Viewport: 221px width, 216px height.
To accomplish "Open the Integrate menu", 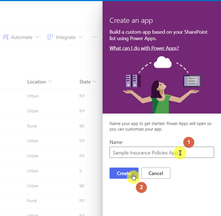I will click(x=65, y=37).
